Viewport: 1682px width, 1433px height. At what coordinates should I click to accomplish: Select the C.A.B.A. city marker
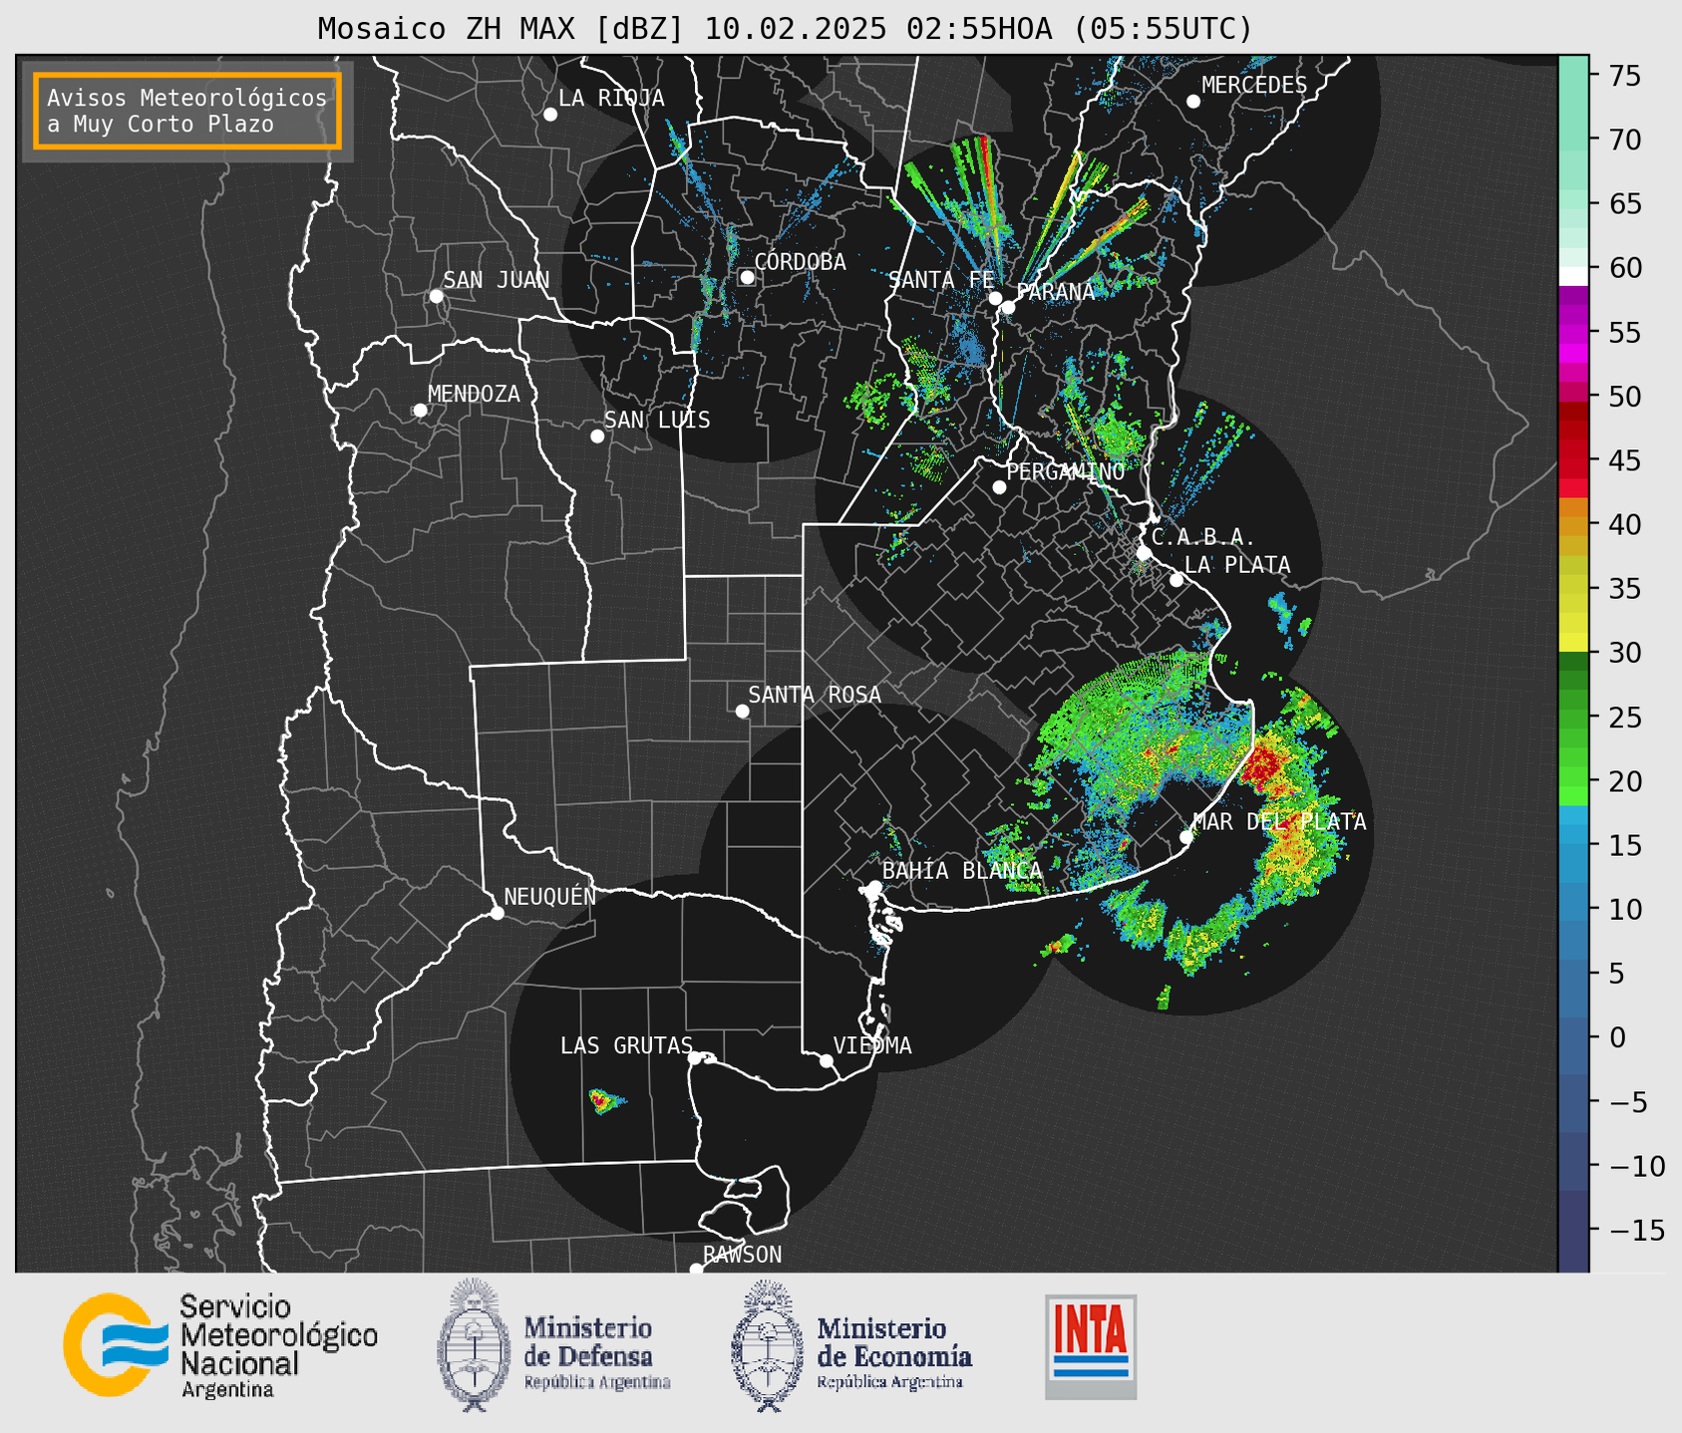(x=1145, y=553)
